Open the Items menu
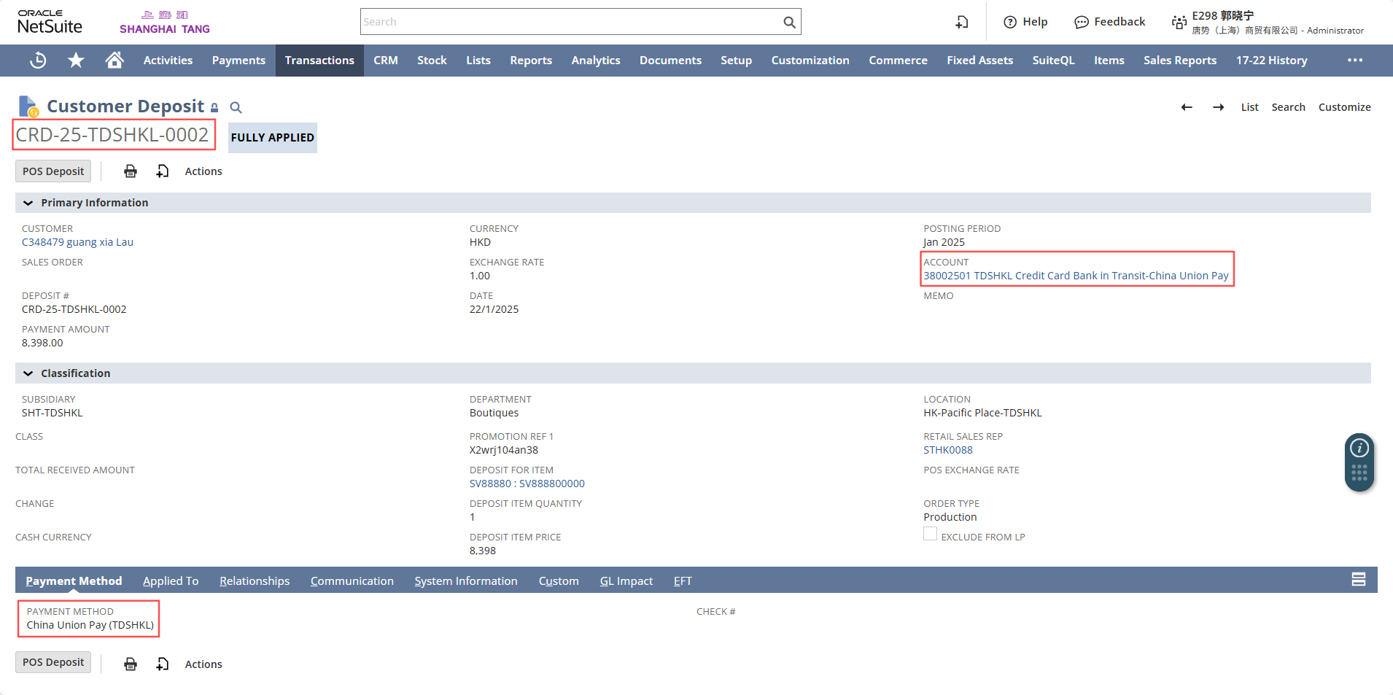 coord(1109,61)
